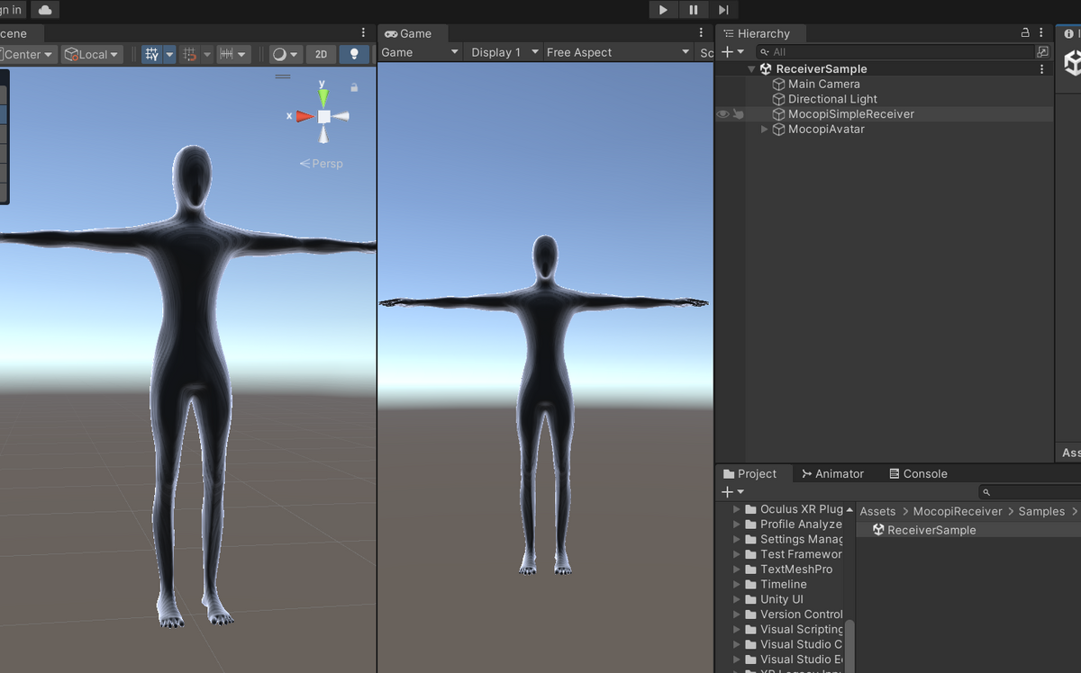Switch projection via the Persp label
Image resolution: width=1081 pixels, height=673 pixels.
pyautogui.click(x=322, y=164)
